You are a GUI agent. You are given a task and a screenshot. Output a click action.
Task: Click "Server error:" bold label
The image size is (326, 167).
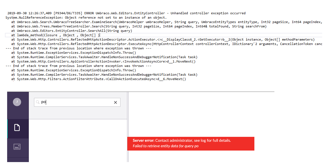click(144, 141)
